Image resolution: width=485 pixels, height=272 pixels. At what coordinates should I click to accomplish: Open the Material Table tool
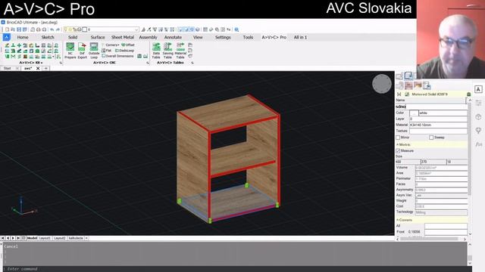click(x=180, y=51)
